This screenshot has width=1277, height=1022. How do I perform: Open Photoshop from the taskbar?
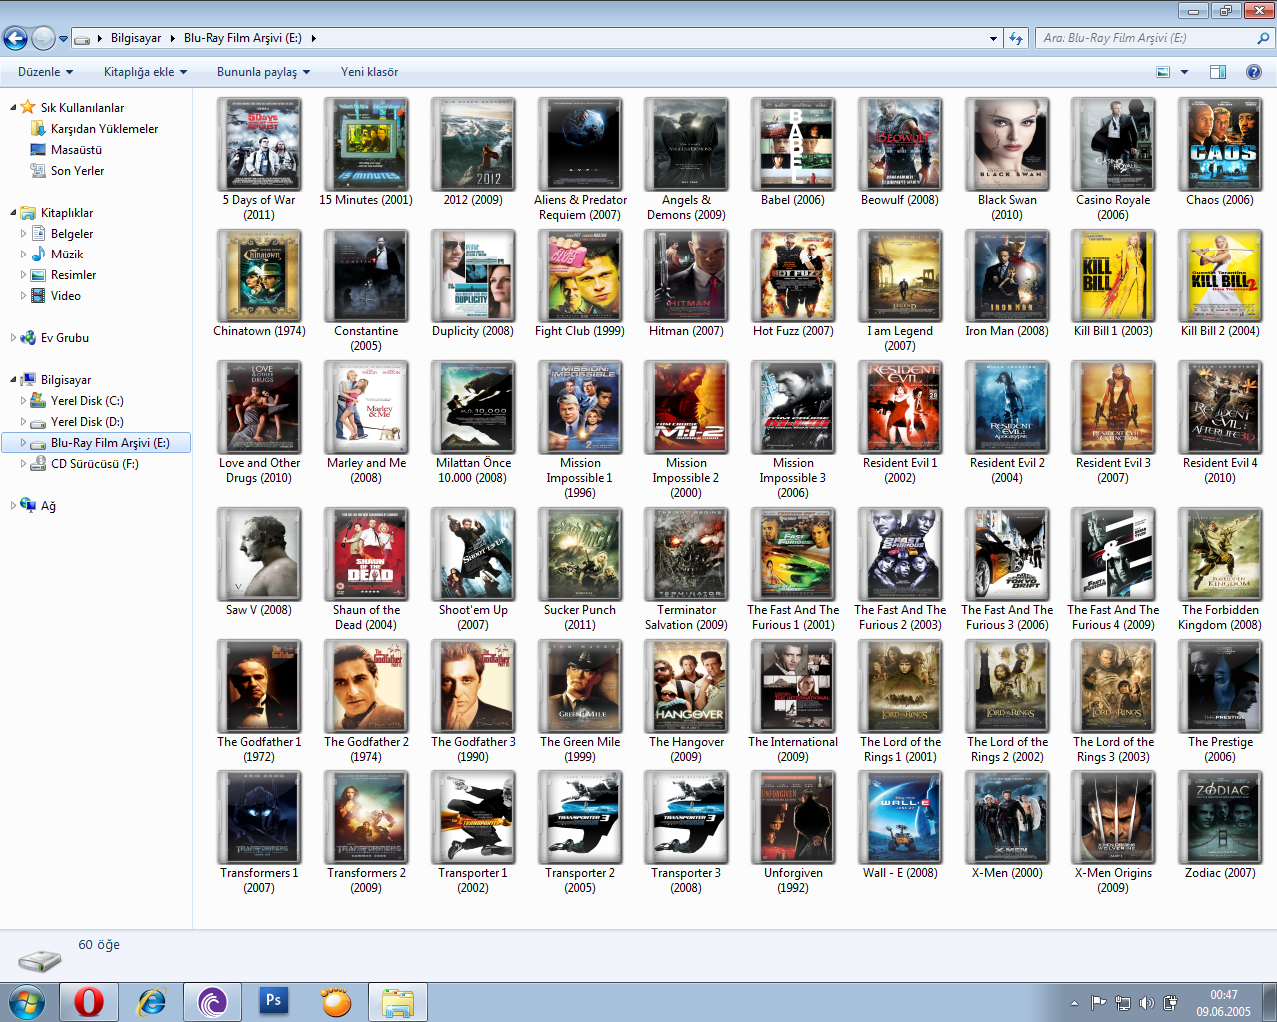pos(273,1001)
